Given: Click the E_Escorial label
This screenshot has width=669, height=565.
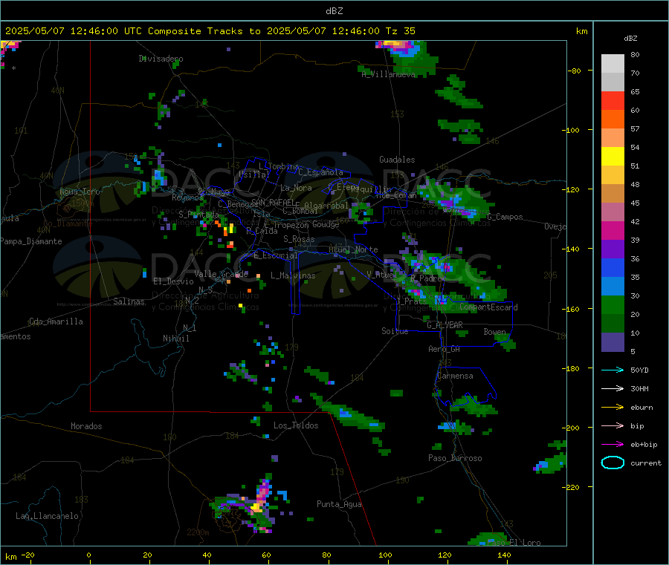Looking at the screenshot, I should [x=276, y=255].
